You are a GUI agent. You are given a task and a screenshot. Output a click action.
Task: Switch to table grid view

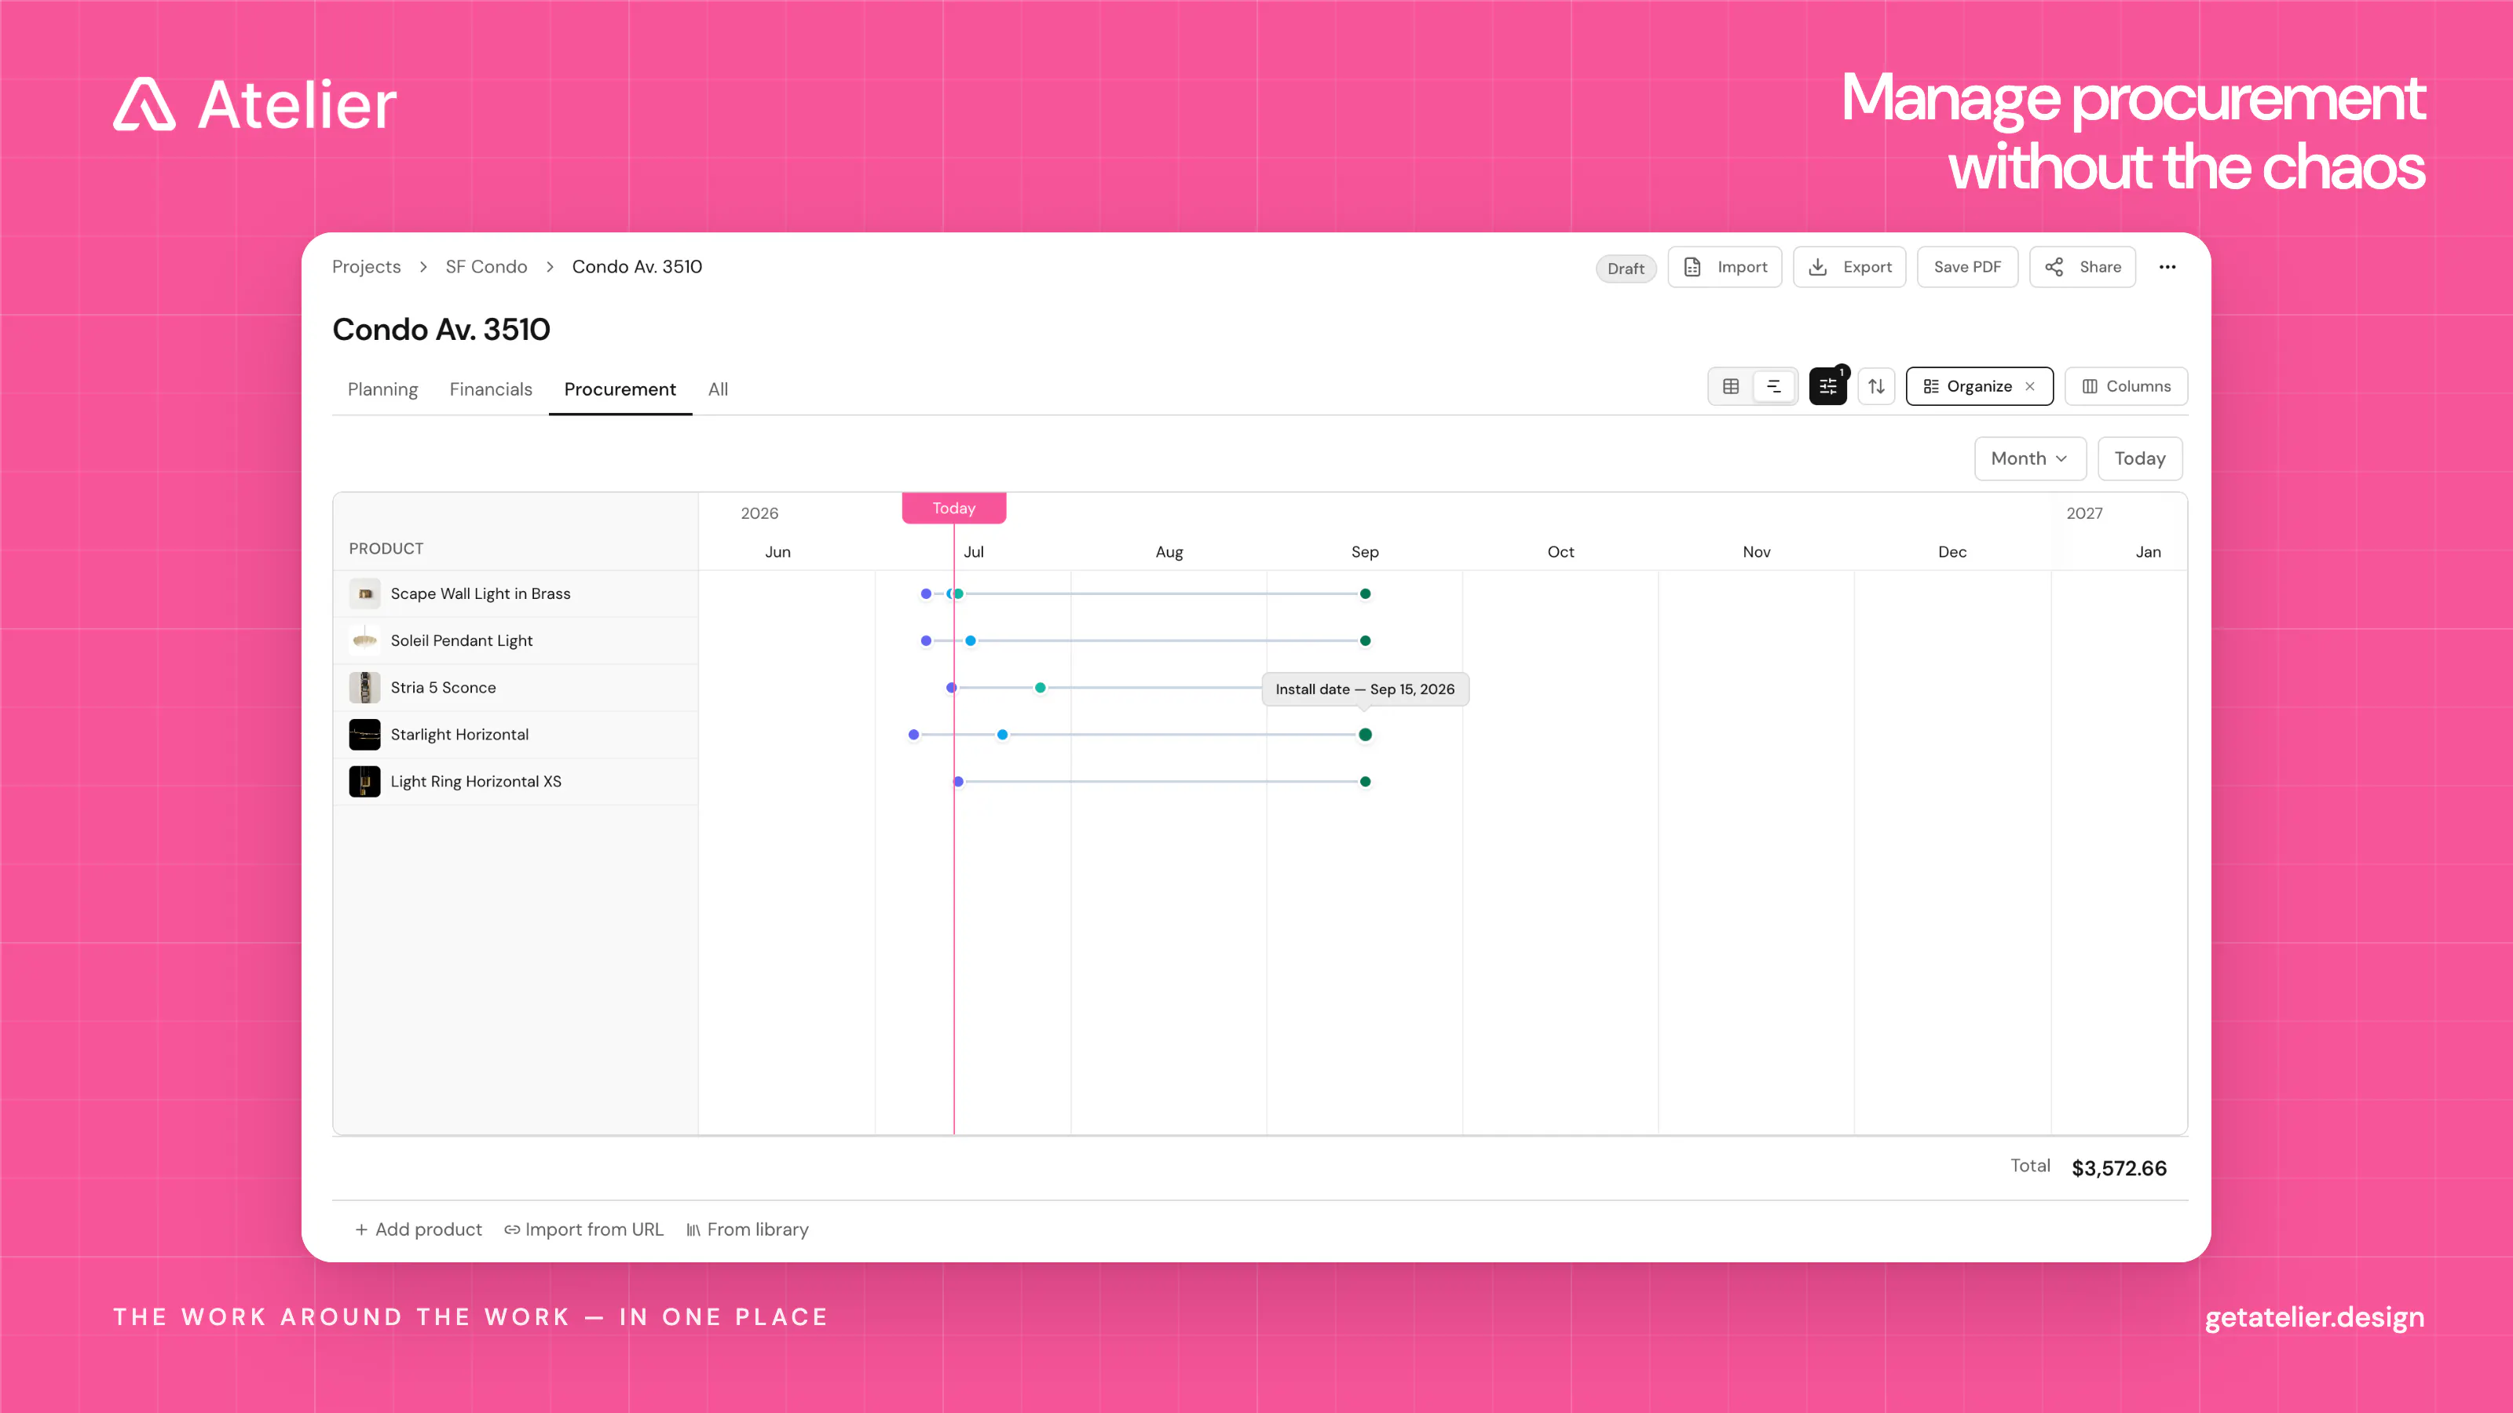(1731, 386)
